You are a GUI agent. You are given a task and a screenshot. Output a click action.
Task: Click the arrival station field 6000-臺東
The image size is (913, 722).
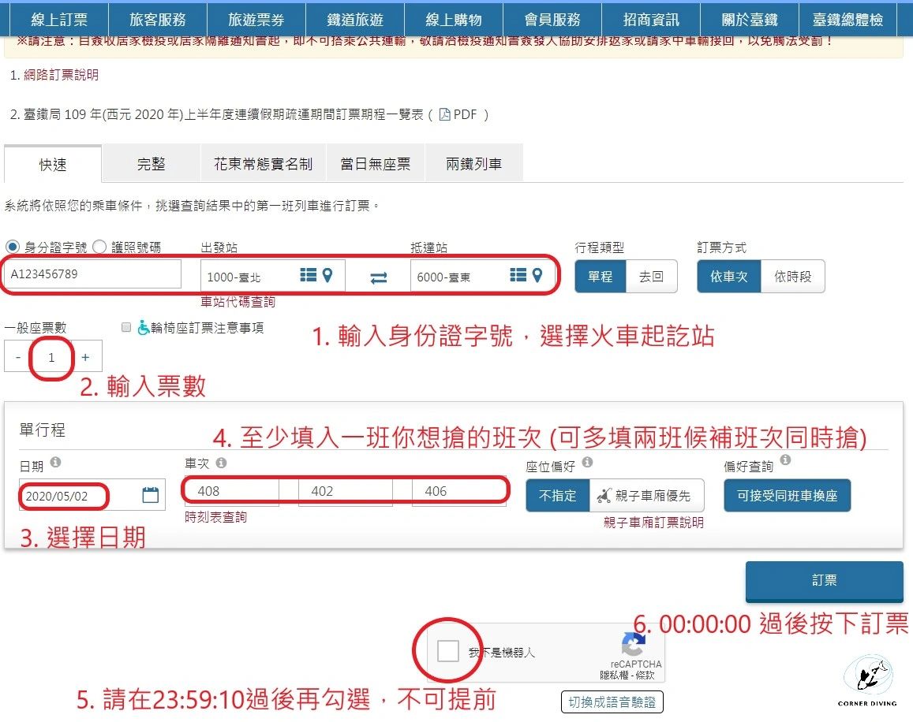(x=482, y=277)
